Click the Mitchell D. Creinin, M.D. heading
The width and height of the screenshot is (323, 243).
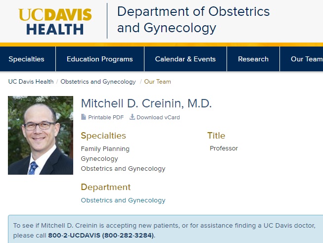146,103
